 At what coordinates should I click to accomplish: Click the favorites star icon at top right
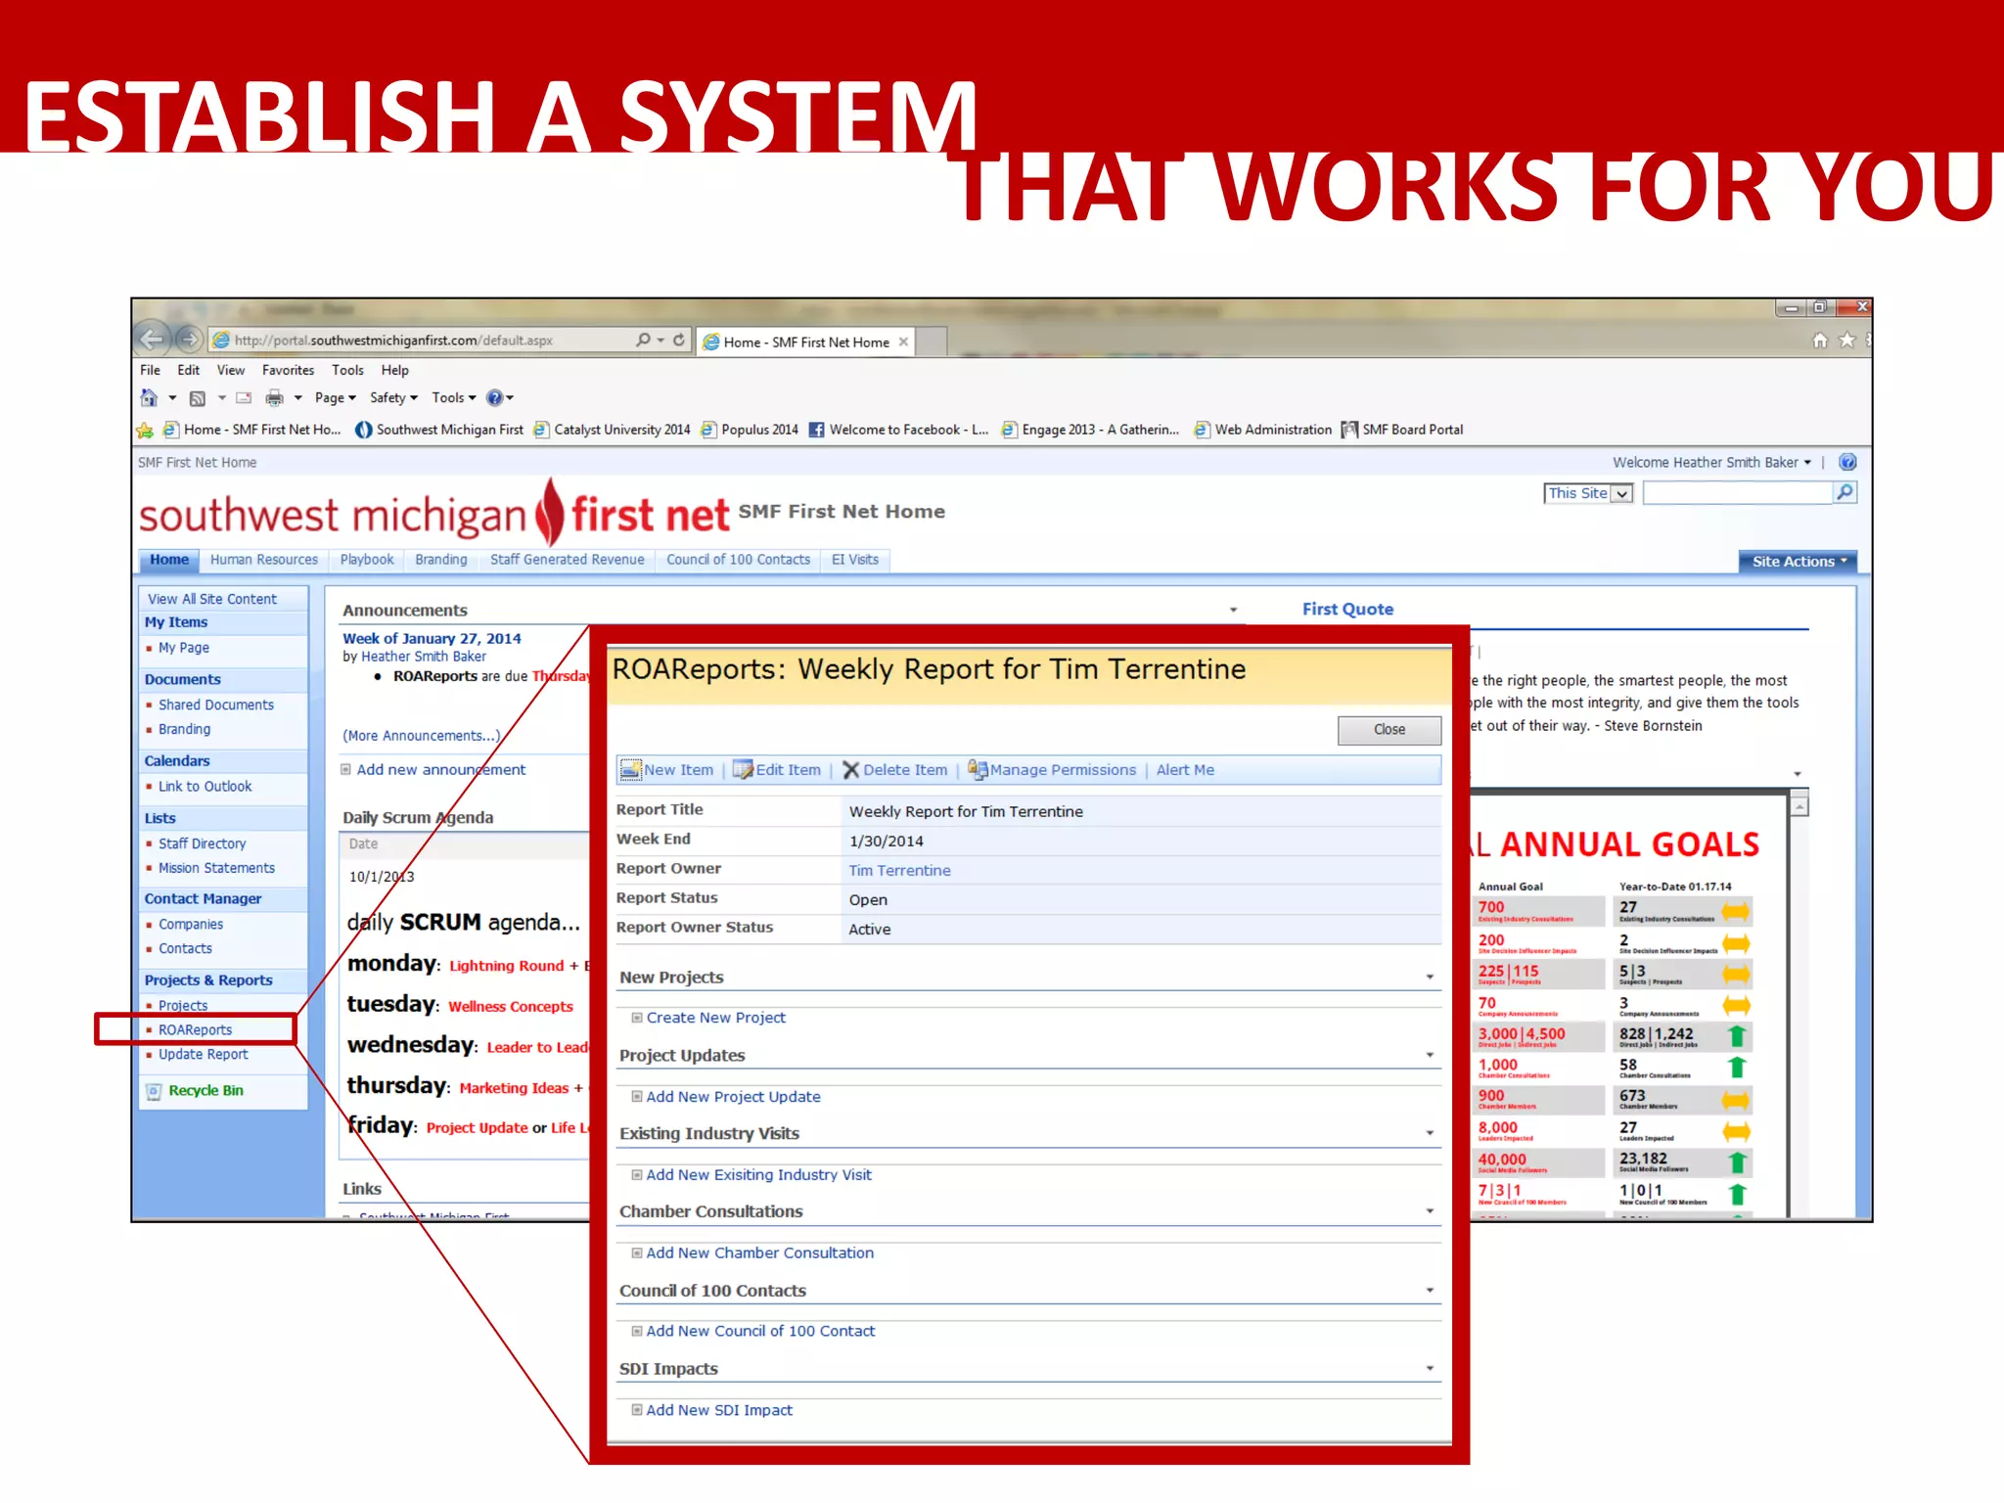point(1846,340)
